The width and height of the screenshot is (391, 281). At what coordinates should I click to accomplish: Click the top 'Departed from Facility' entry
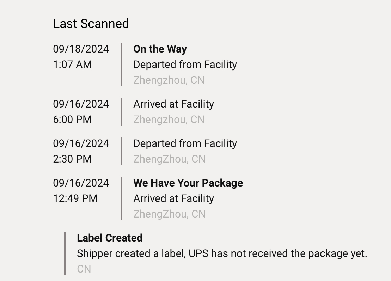tap(185, 65)
